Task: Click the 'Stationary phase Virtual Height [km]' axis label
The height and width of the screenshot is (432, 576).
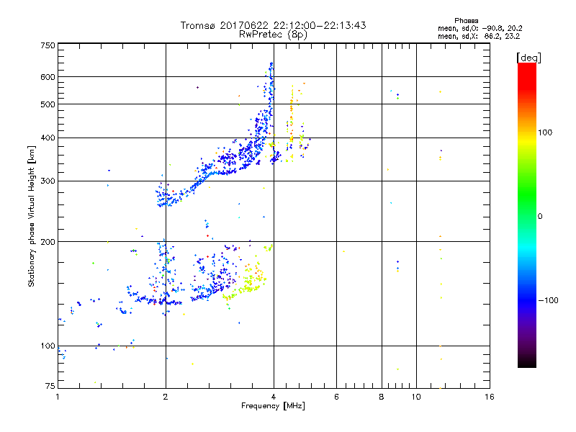Action: pos(31,216)
